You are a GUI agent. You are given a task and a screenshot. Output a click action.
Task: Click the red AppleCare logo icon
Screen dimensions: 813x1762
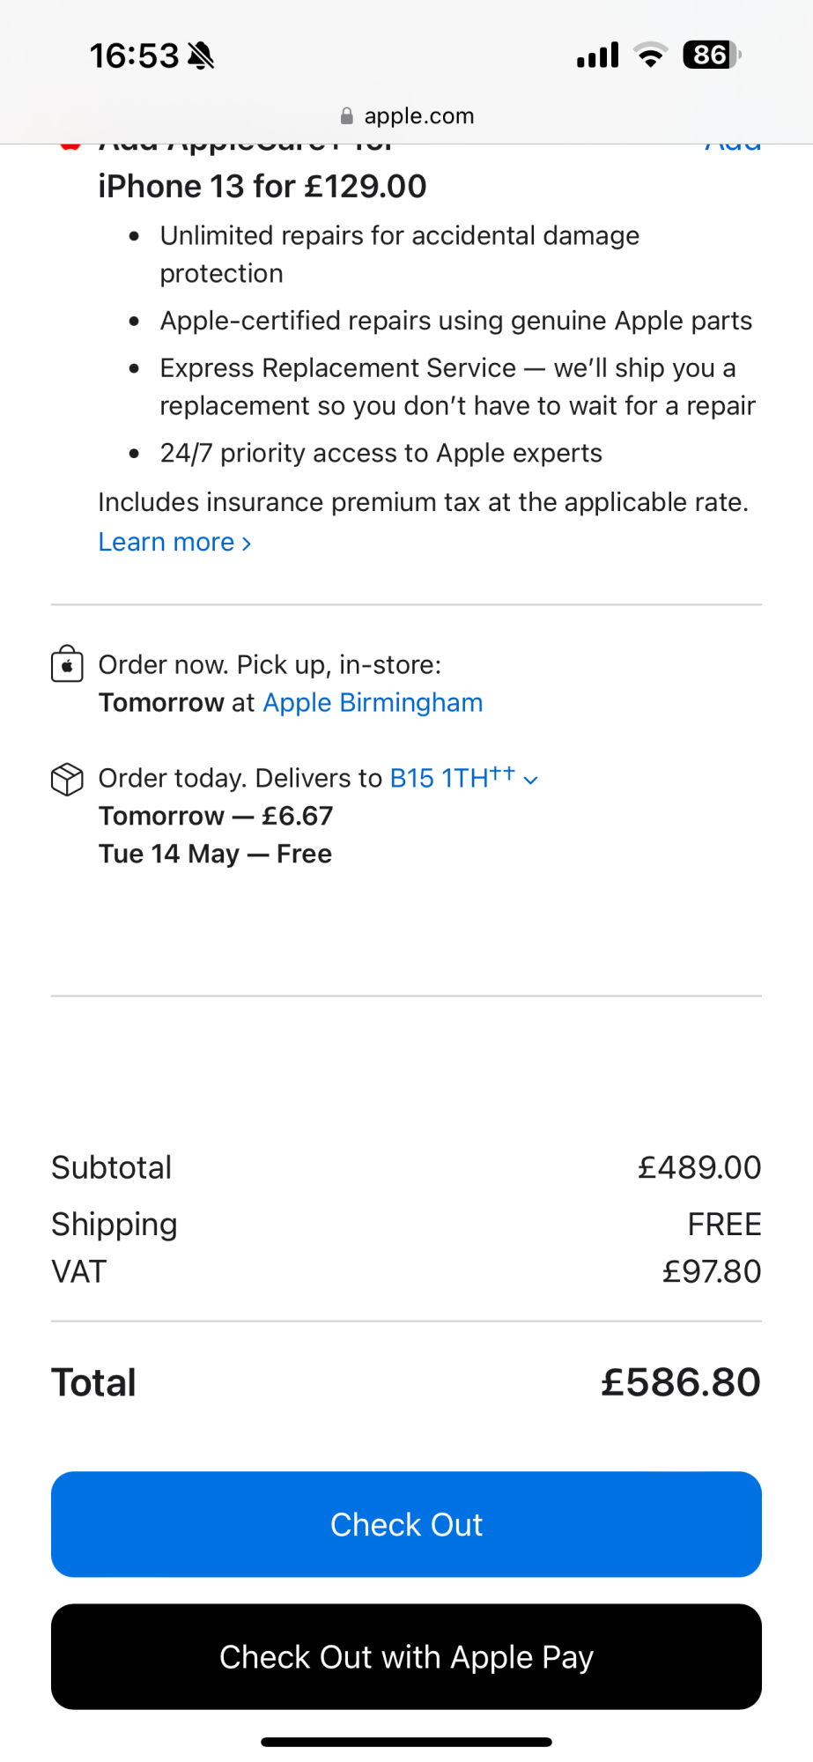pos(70,145)
